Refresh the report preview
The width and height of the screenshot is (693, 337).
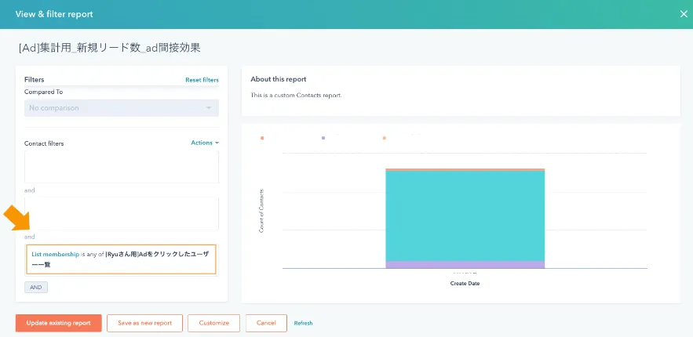click(303, 323)
